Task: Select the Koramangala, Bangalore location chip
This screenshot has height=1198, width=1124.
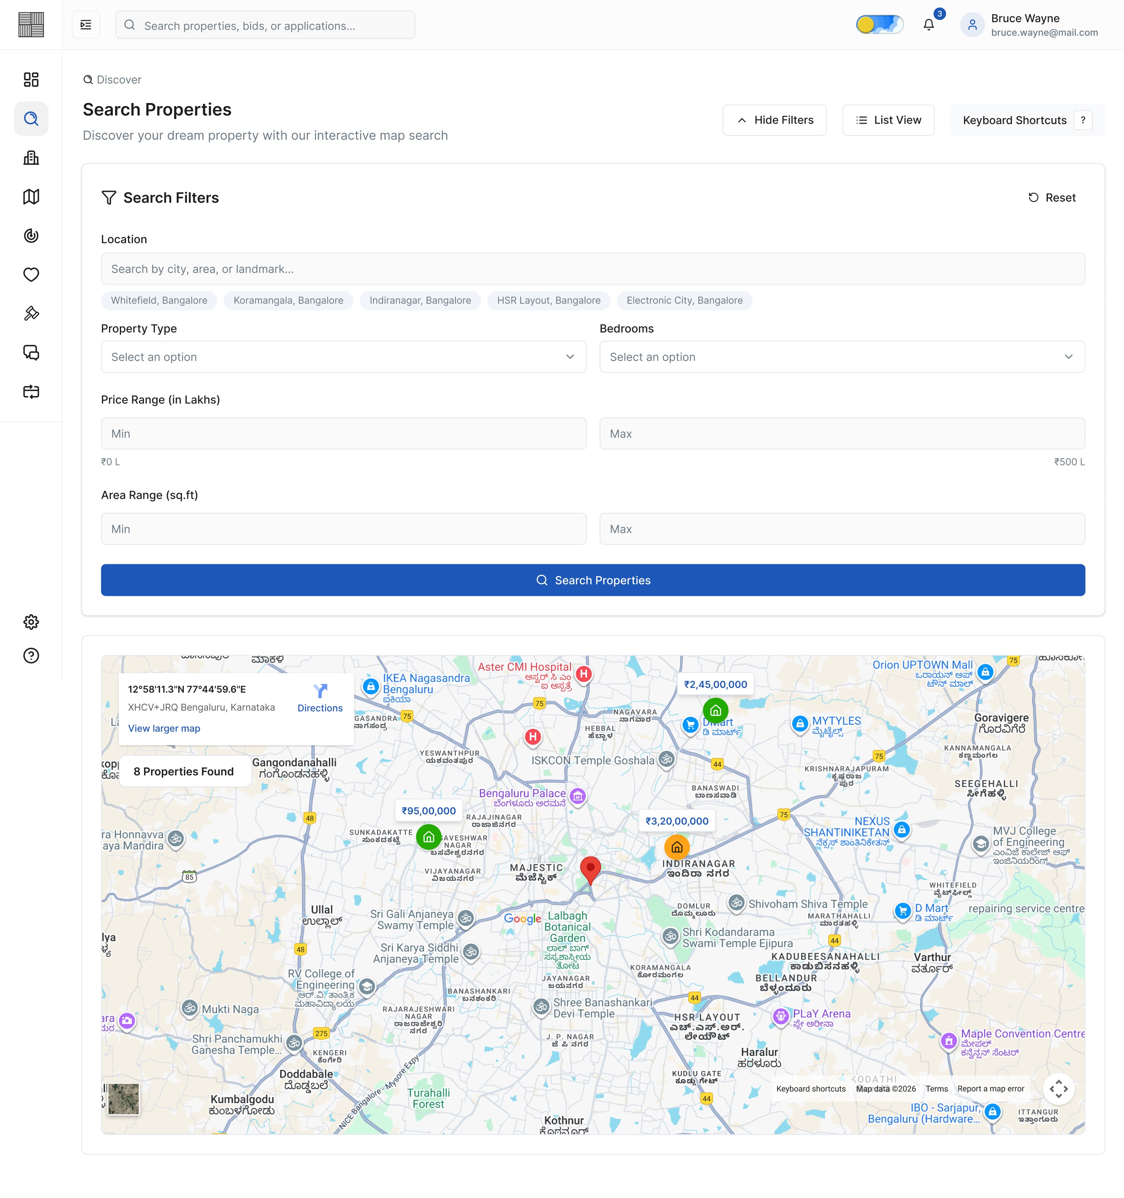Action: click(x=289, y=300)
